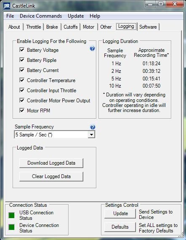Click Clear Logged Data button

(51, 176)
